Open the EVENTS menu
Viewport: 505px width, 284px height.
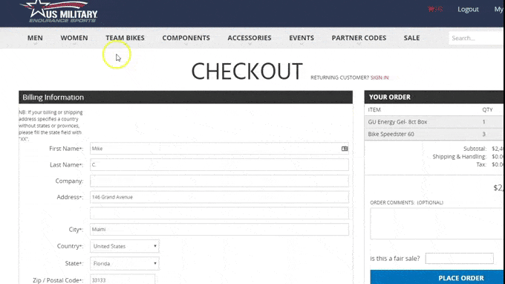tap(301, 38)
